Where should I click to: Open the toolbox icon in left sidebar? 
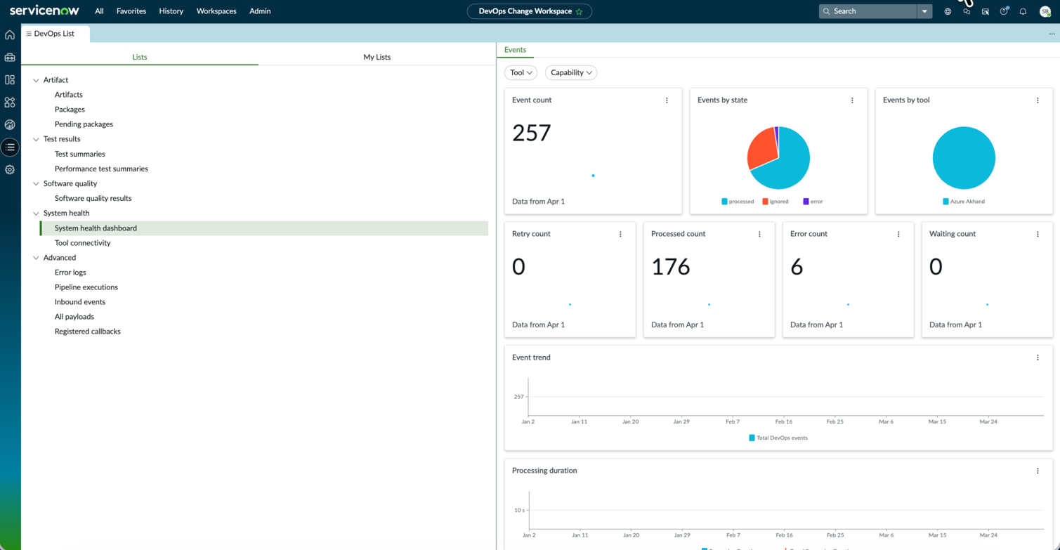coord(10,58)
